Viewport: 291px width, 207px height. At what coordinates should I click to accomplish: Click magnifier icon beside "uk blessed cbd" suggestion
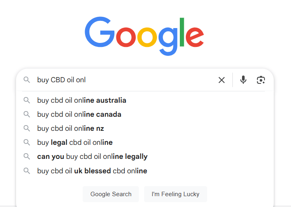click(27, 171)
